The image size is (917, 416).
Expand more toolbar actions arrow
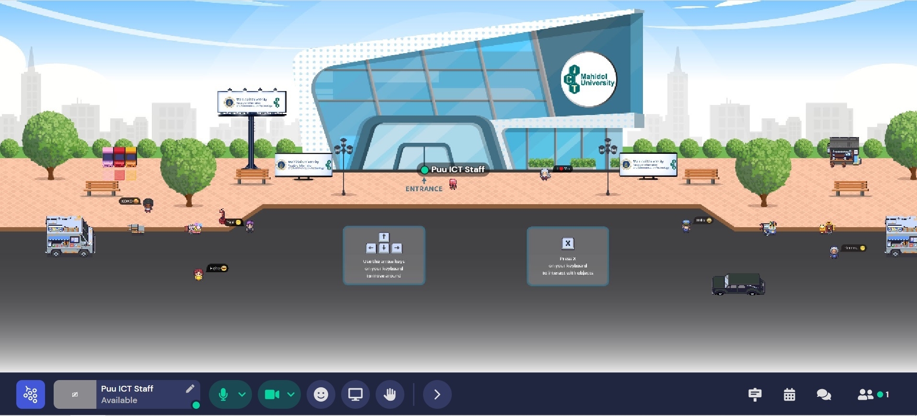[437, 394]
